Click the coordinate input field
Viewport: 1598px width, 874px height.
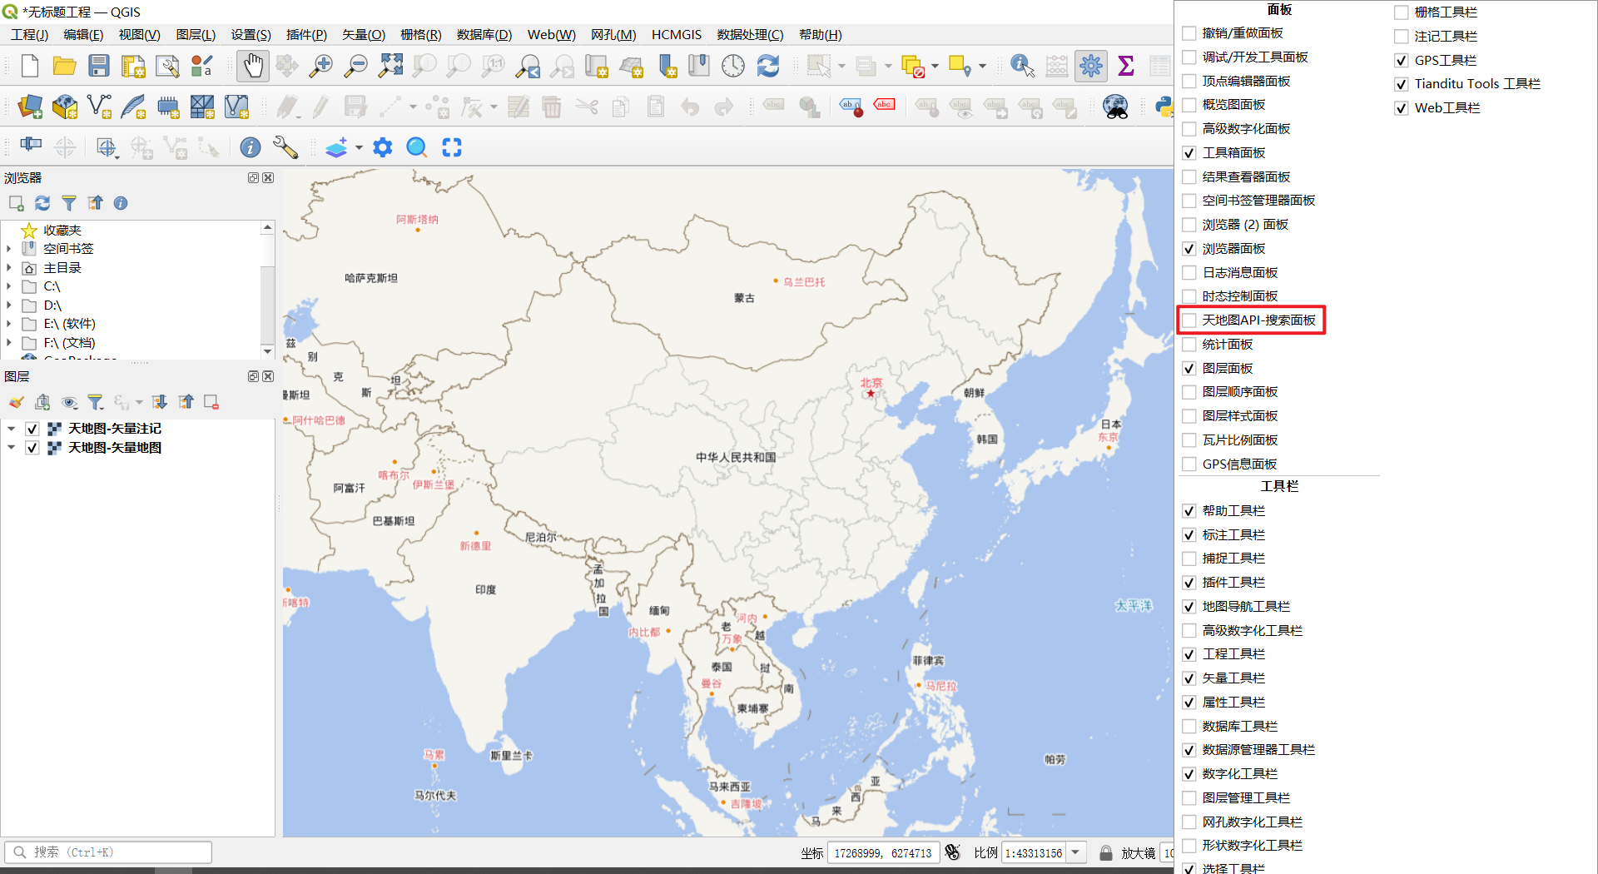coord(882,852)
